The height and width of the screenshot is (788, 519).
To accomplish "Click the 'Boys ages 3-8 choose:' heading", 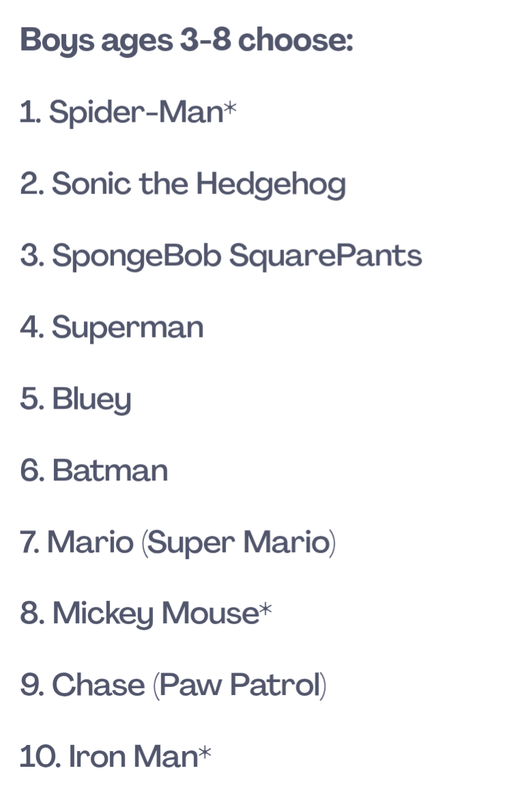I will [186, 40].
